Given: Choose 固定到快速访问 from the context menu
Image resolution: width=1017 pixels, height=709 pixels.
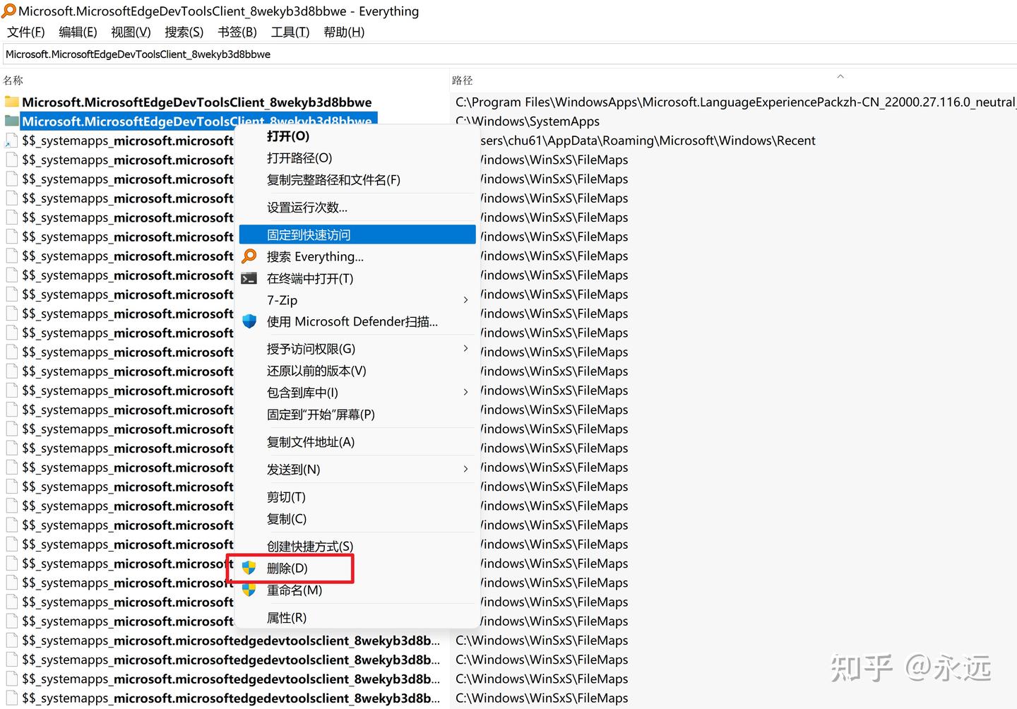Looking at the screenshot, I should click(x=309, y=234).
